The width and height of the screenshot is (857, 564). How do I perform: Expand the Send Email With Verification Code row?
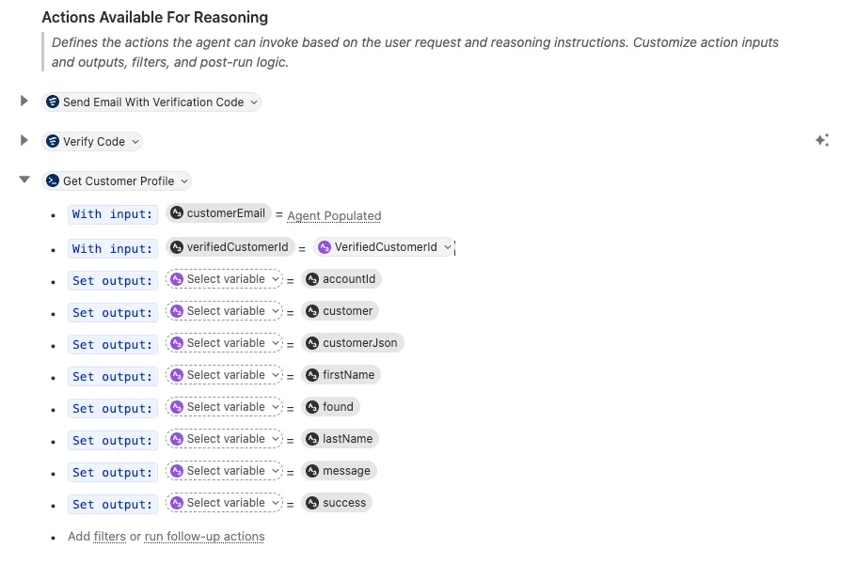[x=24, y=102]
